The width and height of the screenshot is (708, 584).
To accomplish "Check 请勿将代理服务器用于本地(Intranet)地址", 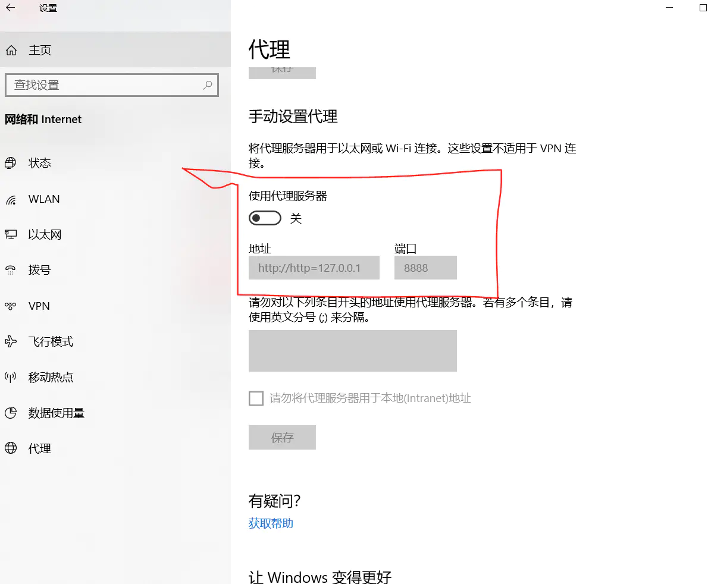I will (x=255, y=398).
